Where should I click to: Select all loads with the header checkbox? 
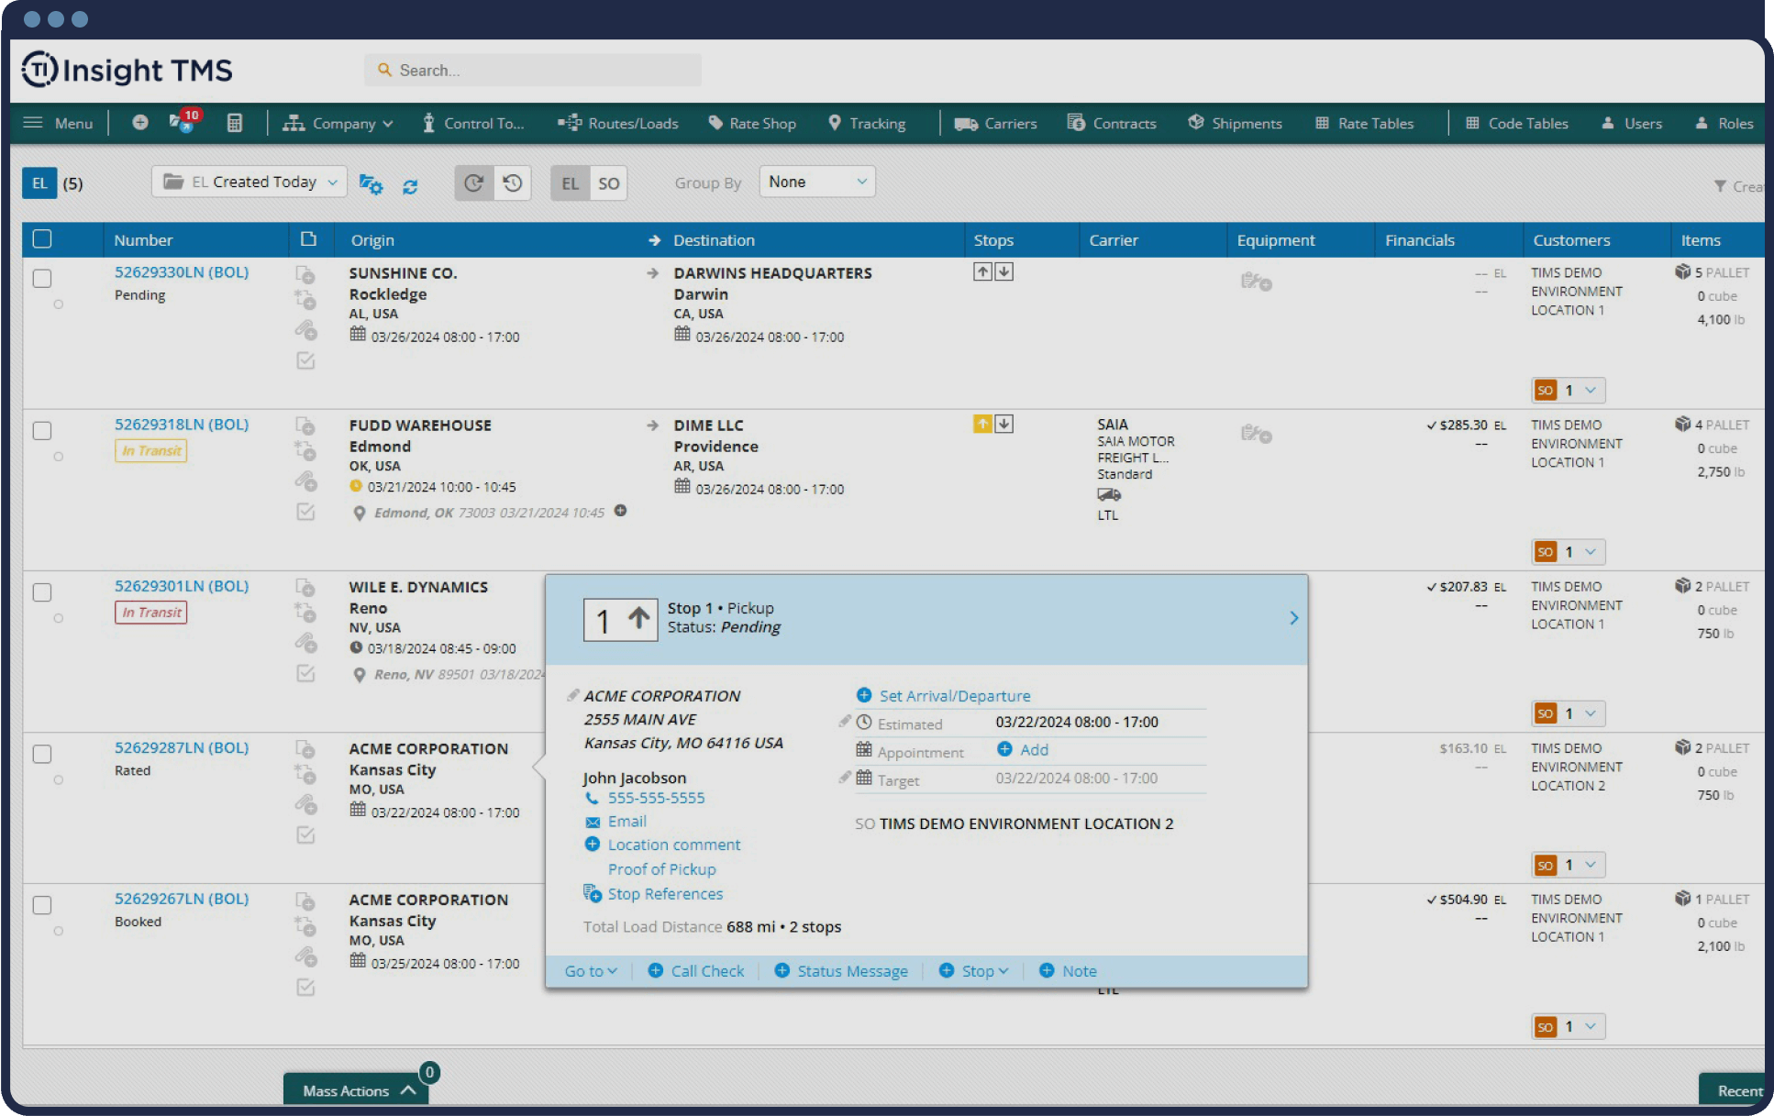point(42,238)
